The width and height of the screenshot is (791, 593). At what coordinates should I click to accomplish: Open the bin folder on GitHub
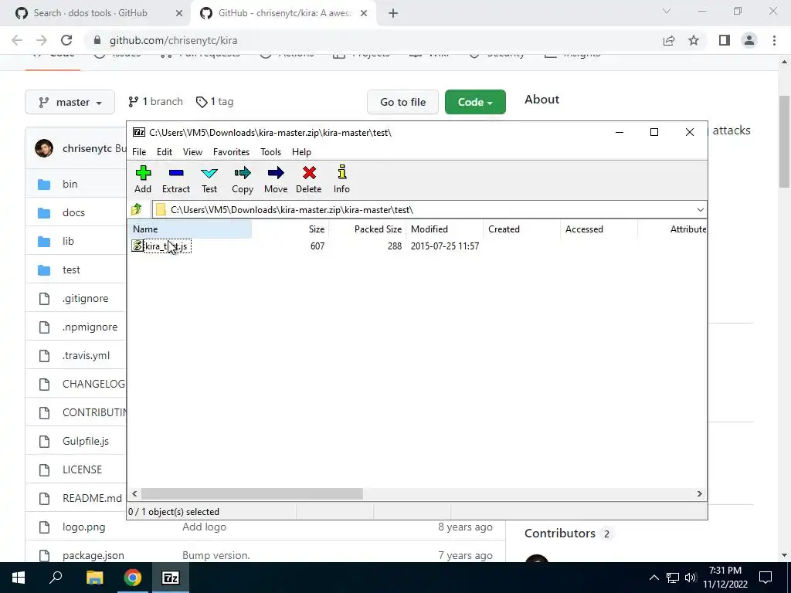click(70, 184)
